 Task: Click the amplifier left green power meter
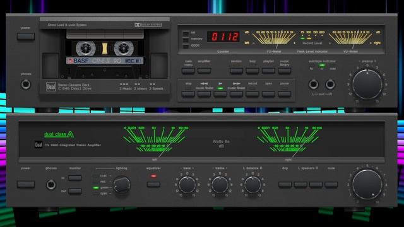pyautogui.click(x=155, y=141)
